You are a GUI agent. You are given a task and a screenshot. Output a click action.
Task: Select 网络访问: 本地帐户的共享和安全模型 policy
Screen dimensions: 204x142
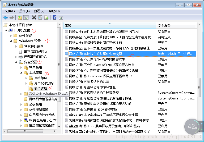click(130, 54)
